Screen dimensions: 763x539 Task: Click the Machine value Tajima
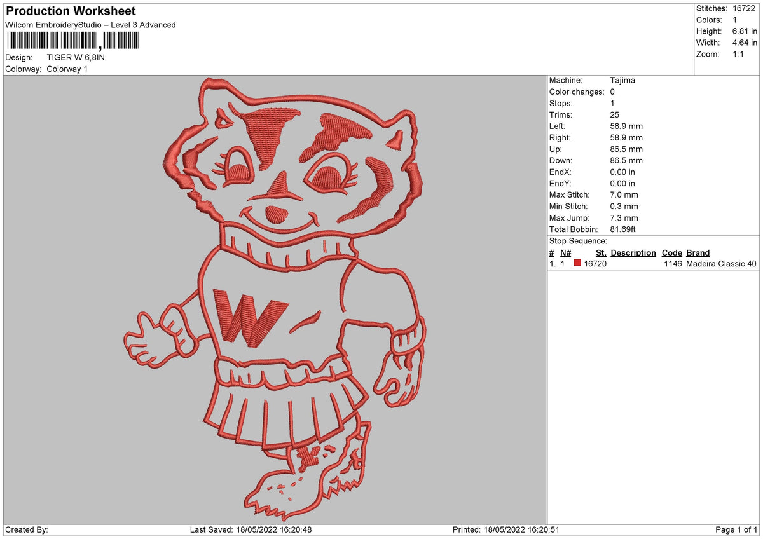622,81
